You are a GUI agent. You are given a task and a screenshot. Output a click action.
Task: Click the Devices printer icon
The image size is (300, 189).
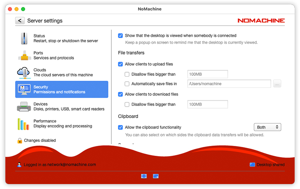(24, 107)
